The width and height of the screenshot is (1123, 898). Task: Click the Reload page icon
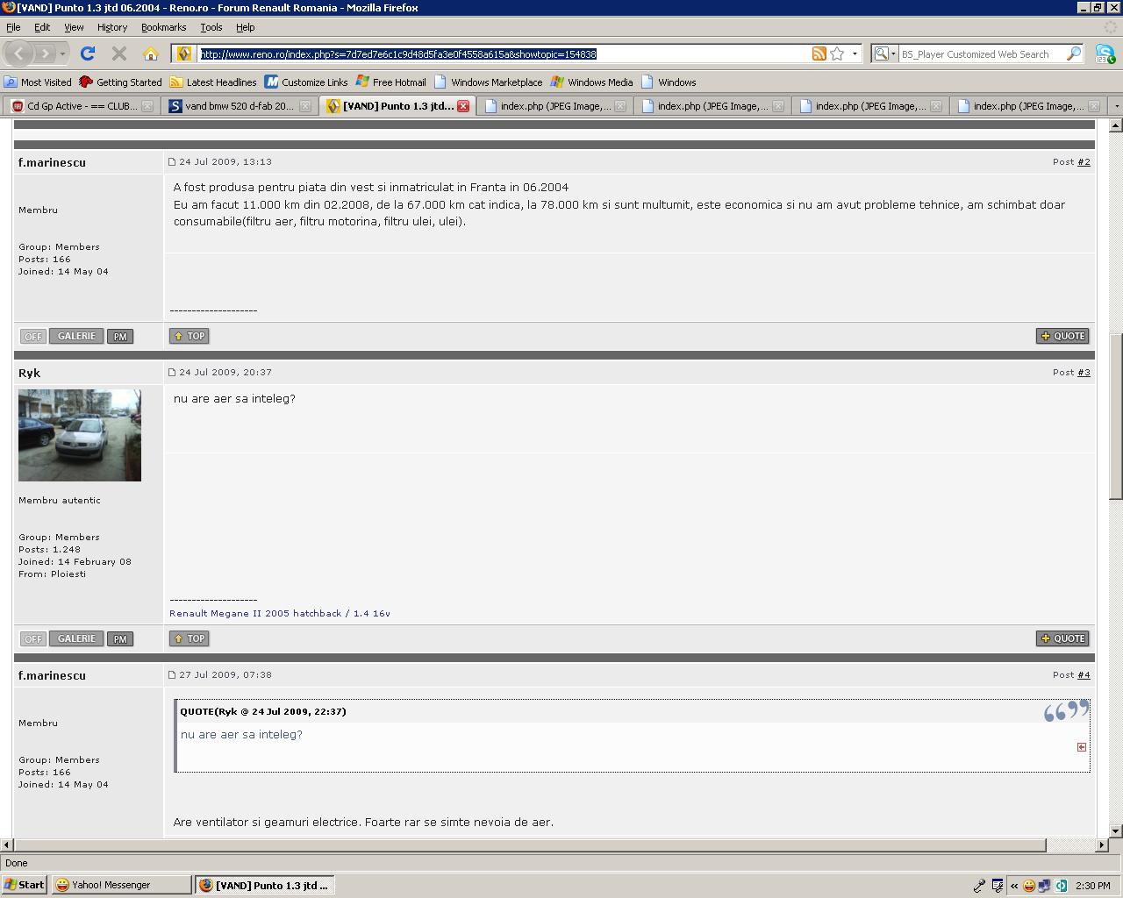88,53
